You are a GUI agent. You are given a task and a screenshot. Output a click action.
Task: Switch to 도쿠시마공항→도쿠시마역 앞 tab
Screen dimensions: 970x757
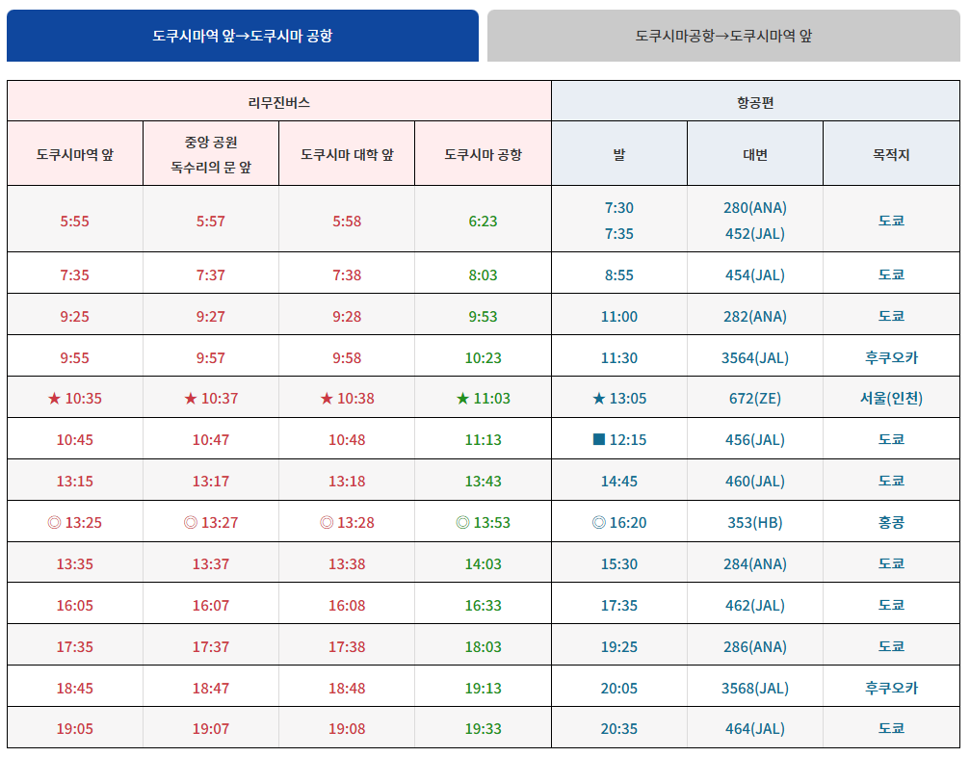pyautogui.click(x=724, y=34)
